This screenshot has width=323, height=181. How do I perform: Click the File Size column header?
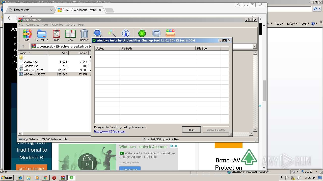point(208,49)
